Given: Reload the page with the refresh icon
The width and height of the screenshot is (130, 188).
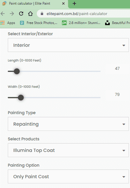Looking at the screenshot, I should coord(21,14).
